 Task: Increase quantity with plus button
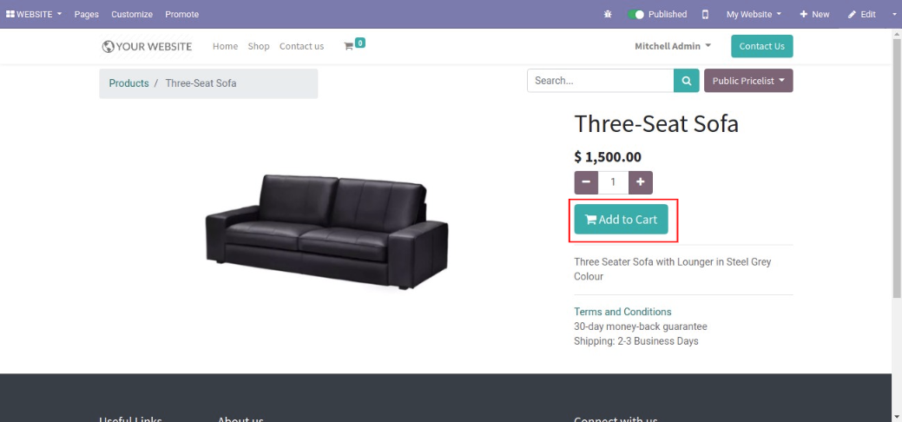[641, 182]
